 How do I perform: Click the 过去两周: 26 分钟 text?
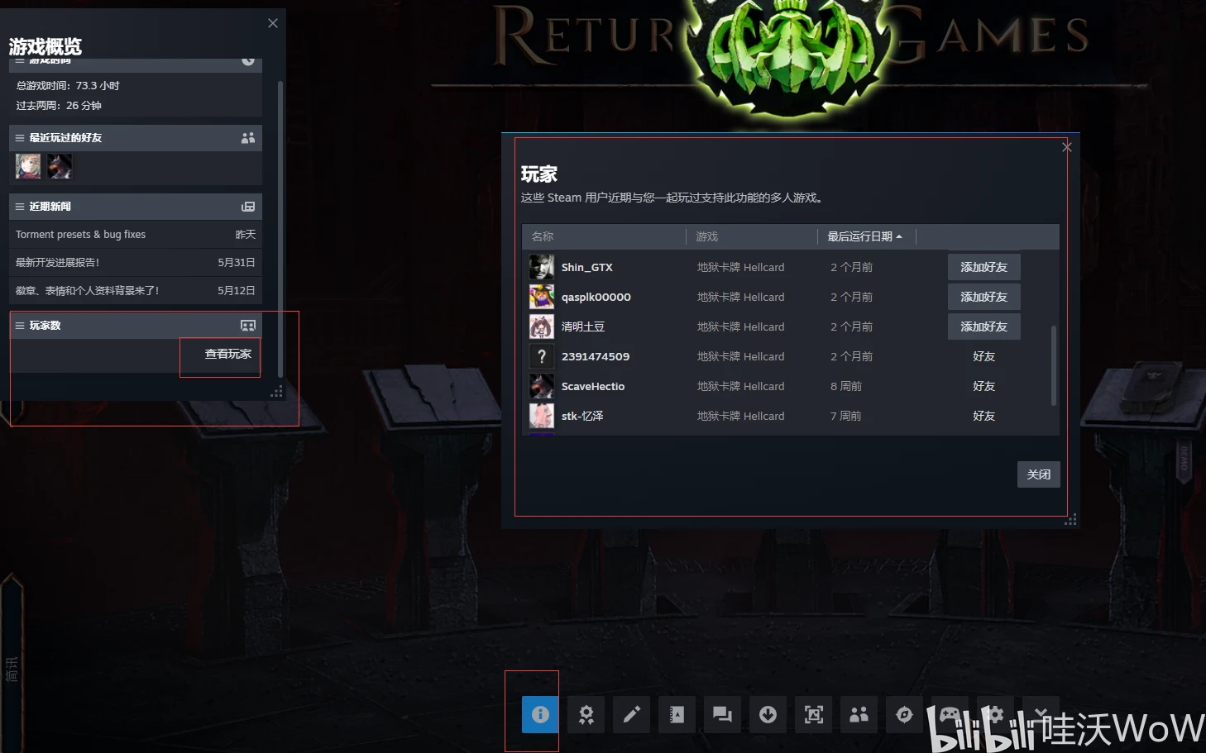59,106
